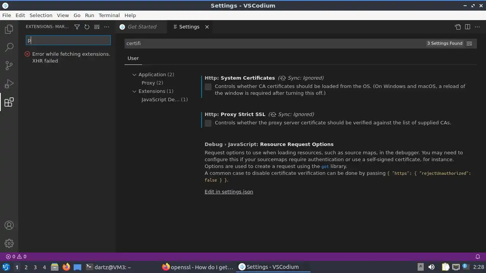
Task: Open the Go menu
Action: [x=77, y=16]
